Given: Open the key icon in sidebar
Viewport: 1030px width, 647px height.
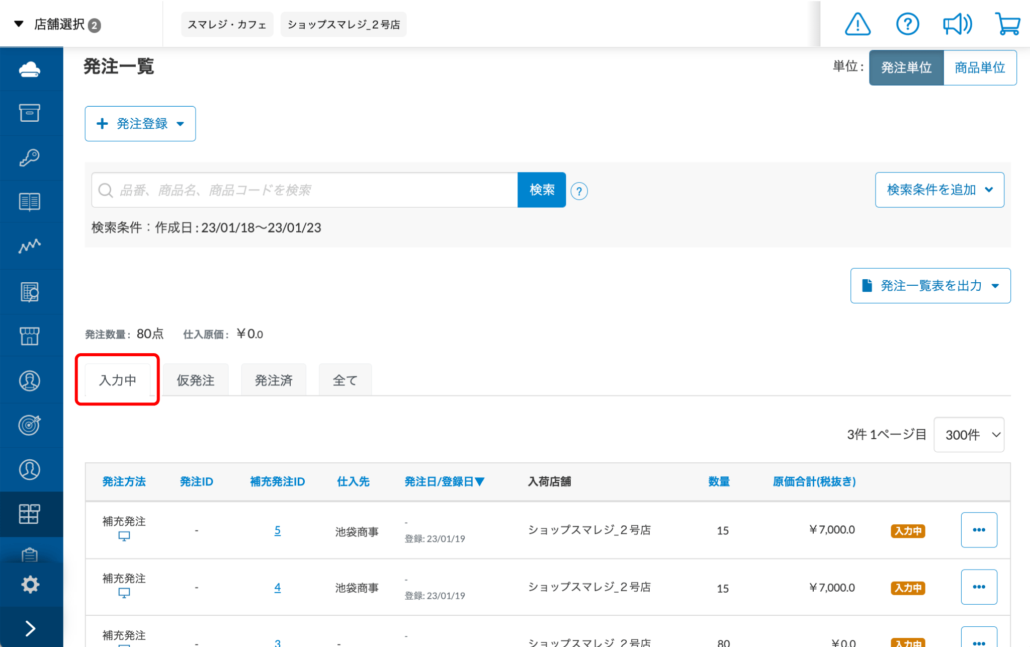Looking at the screenshot, I should coord(30,157).
